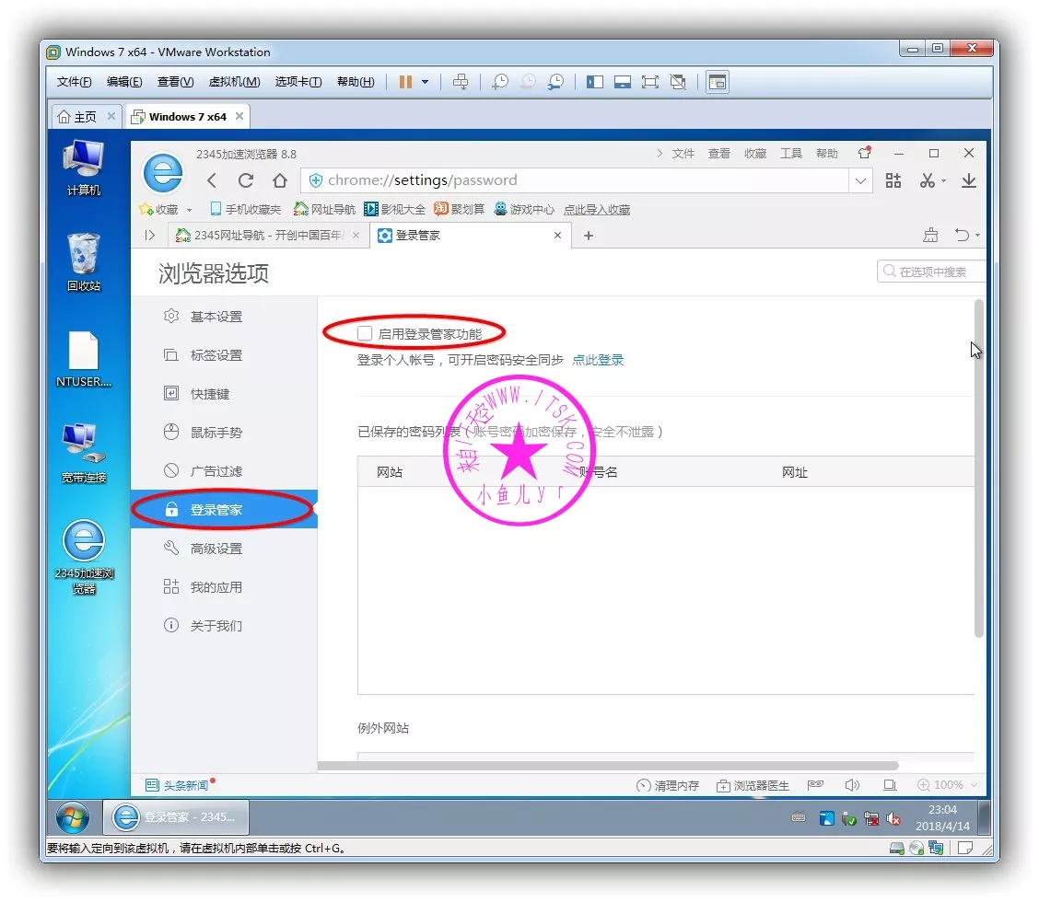Open the 收藏 bookmarks dropdown arrow
Viewport: 1039px width, 902px height.
(190, 210)
